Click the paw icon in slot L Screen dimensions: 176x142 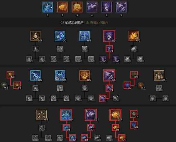pos(106,7)
